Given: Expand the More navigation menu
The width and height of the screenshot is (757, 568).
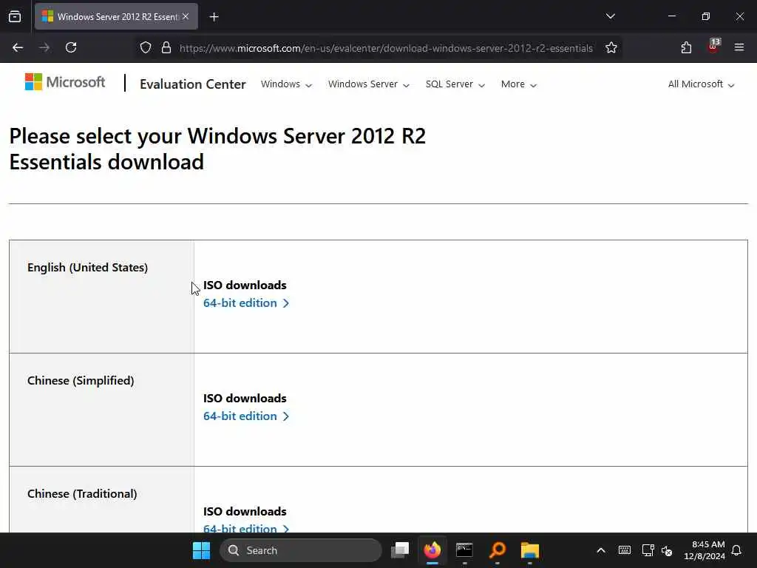Looking at the screenshot, I should (x=518, y=84).
